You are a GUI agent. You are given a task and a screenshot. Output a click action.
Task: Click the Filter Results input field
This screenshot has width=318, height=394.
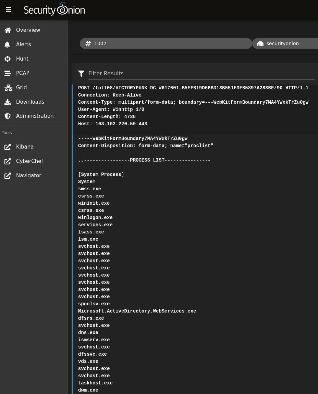(x=201, y=73)
